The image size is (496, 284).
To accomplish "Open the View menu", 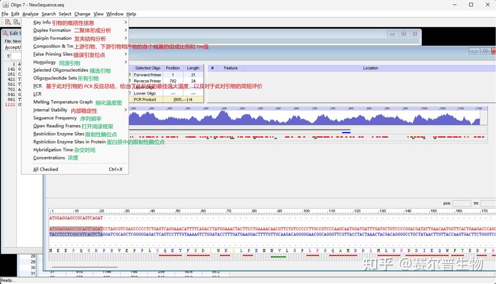I will click(x=99, y=14).
